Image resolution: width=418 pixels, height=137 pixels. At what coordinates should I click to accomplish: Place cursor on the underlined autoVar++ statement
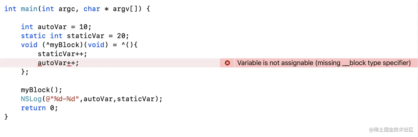pos(58,63)
